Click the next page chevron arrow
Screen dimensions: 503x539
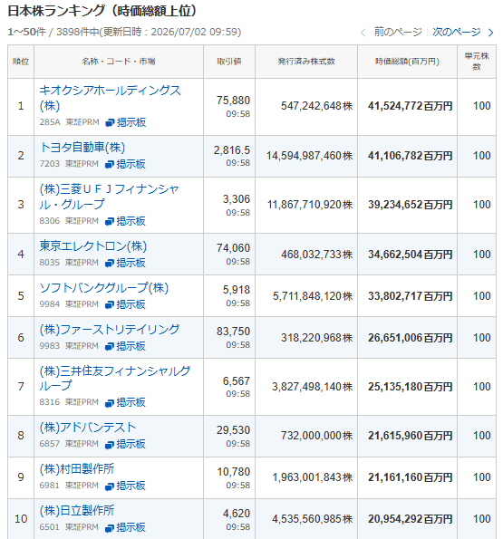coord(491,33)
